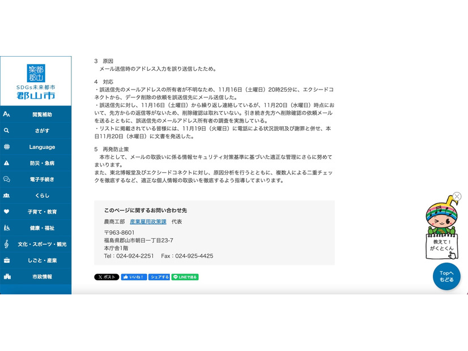Click the 閲覧補助 text-size icon
The width and height of the screenshot is (468, 351).
7,114
